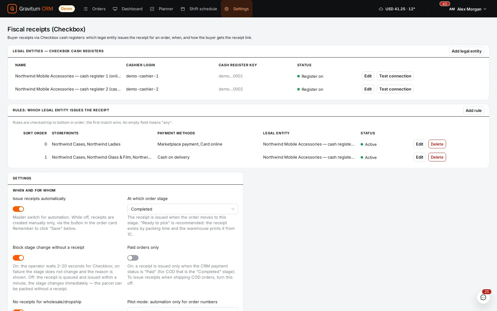Toggle Issue receipts automatically switch
This screenshot has height=311, width=497.
[18, 209]
